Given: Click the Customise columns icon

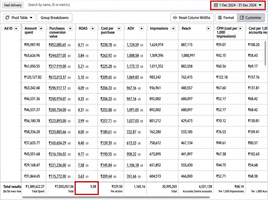Looking at the screenshot, I should pyautogui.click(x=242, y=18).
